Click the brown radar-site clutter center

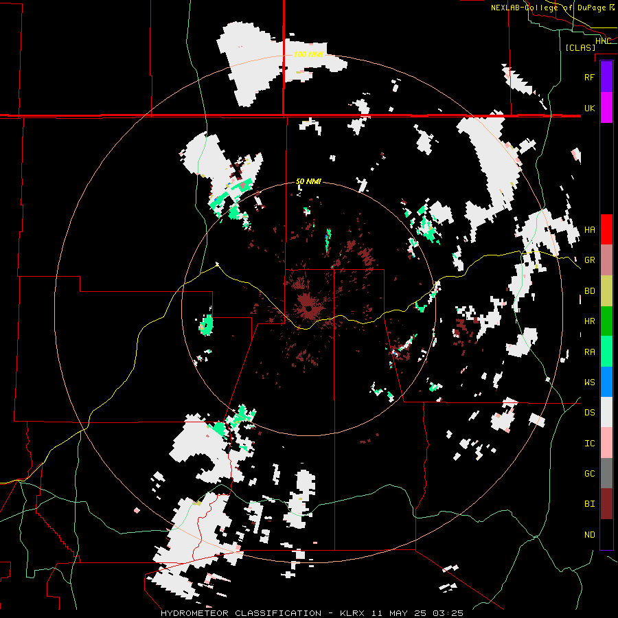pyautogui.click(x=308, y=310)
